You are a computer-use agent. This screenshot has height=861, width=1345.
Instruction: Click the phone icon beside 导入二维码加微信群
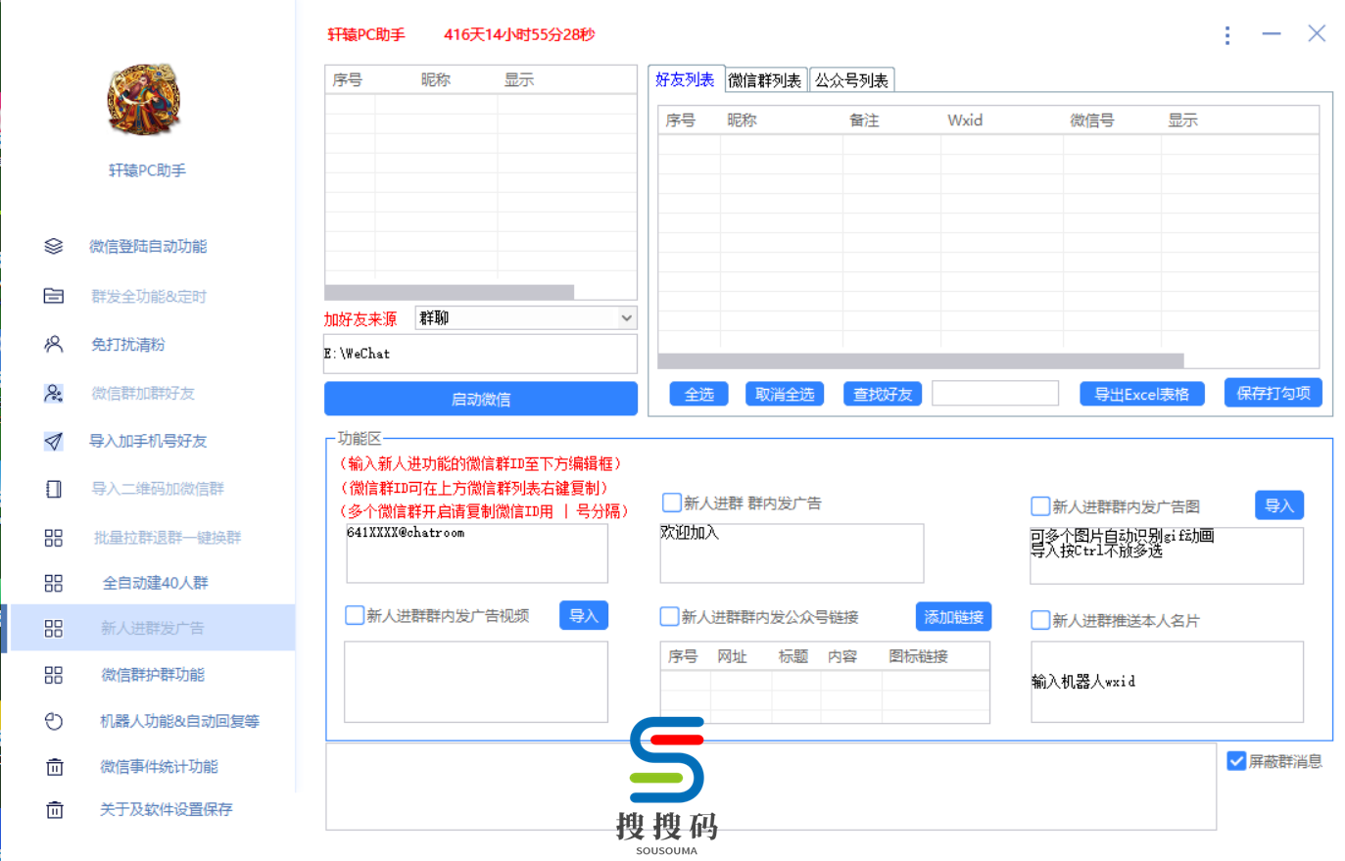[54, 489]
